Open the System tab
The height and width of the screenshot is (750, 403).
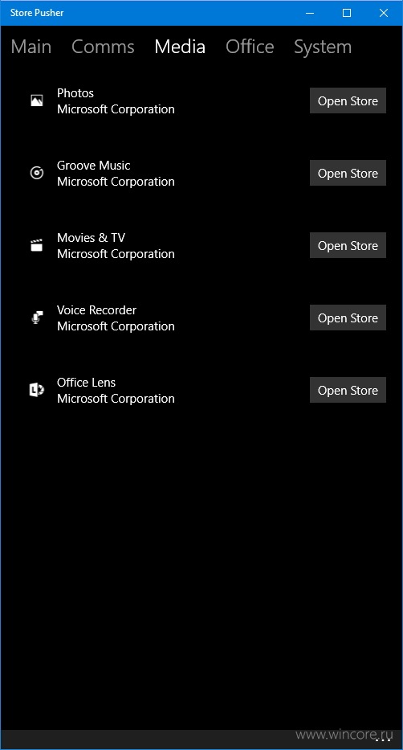[x=323, y=47]
